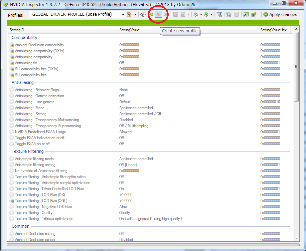Expand the Profiles dropdown list
Image resolution: width=306 pixels, height=251 pixels.
(x=123, y=15)
